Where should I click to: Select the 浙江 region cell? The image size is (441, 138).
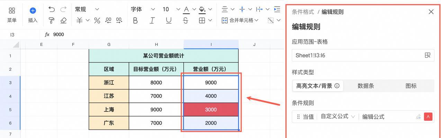(109, 82)
